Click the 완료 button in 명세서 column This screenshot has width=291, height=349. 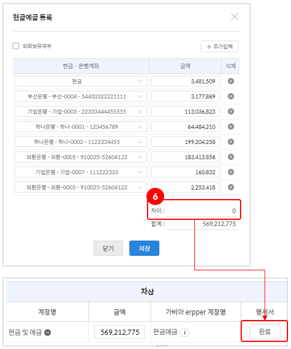265,332
